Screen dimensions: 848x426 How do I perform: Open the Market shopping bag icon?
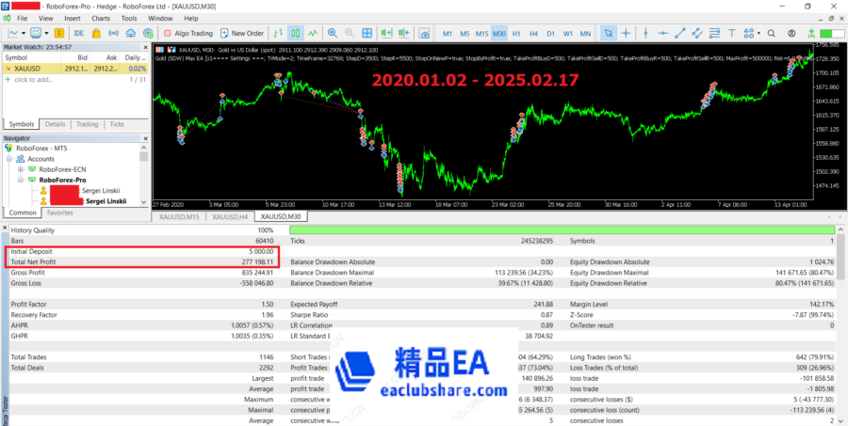tap(96, 34)
